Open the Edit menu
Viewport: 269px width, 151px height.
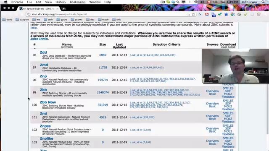point(38,2)
